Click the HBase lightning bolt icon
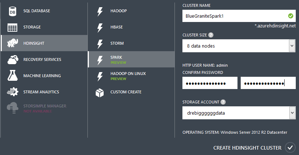The height and width of the screenshot is (155, 299). click(100, 27)
